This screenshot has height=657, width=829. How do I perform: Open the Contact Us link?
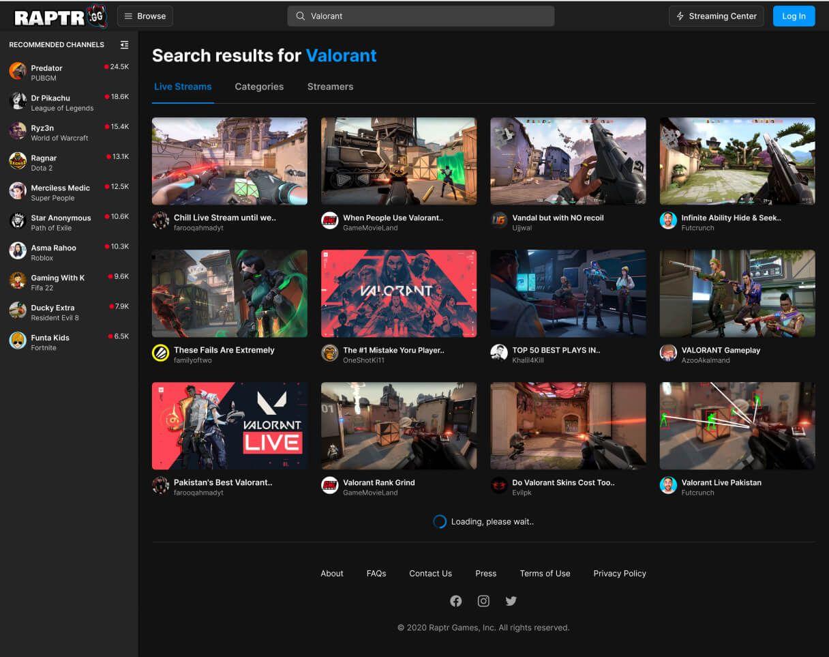tap(430, 574)
